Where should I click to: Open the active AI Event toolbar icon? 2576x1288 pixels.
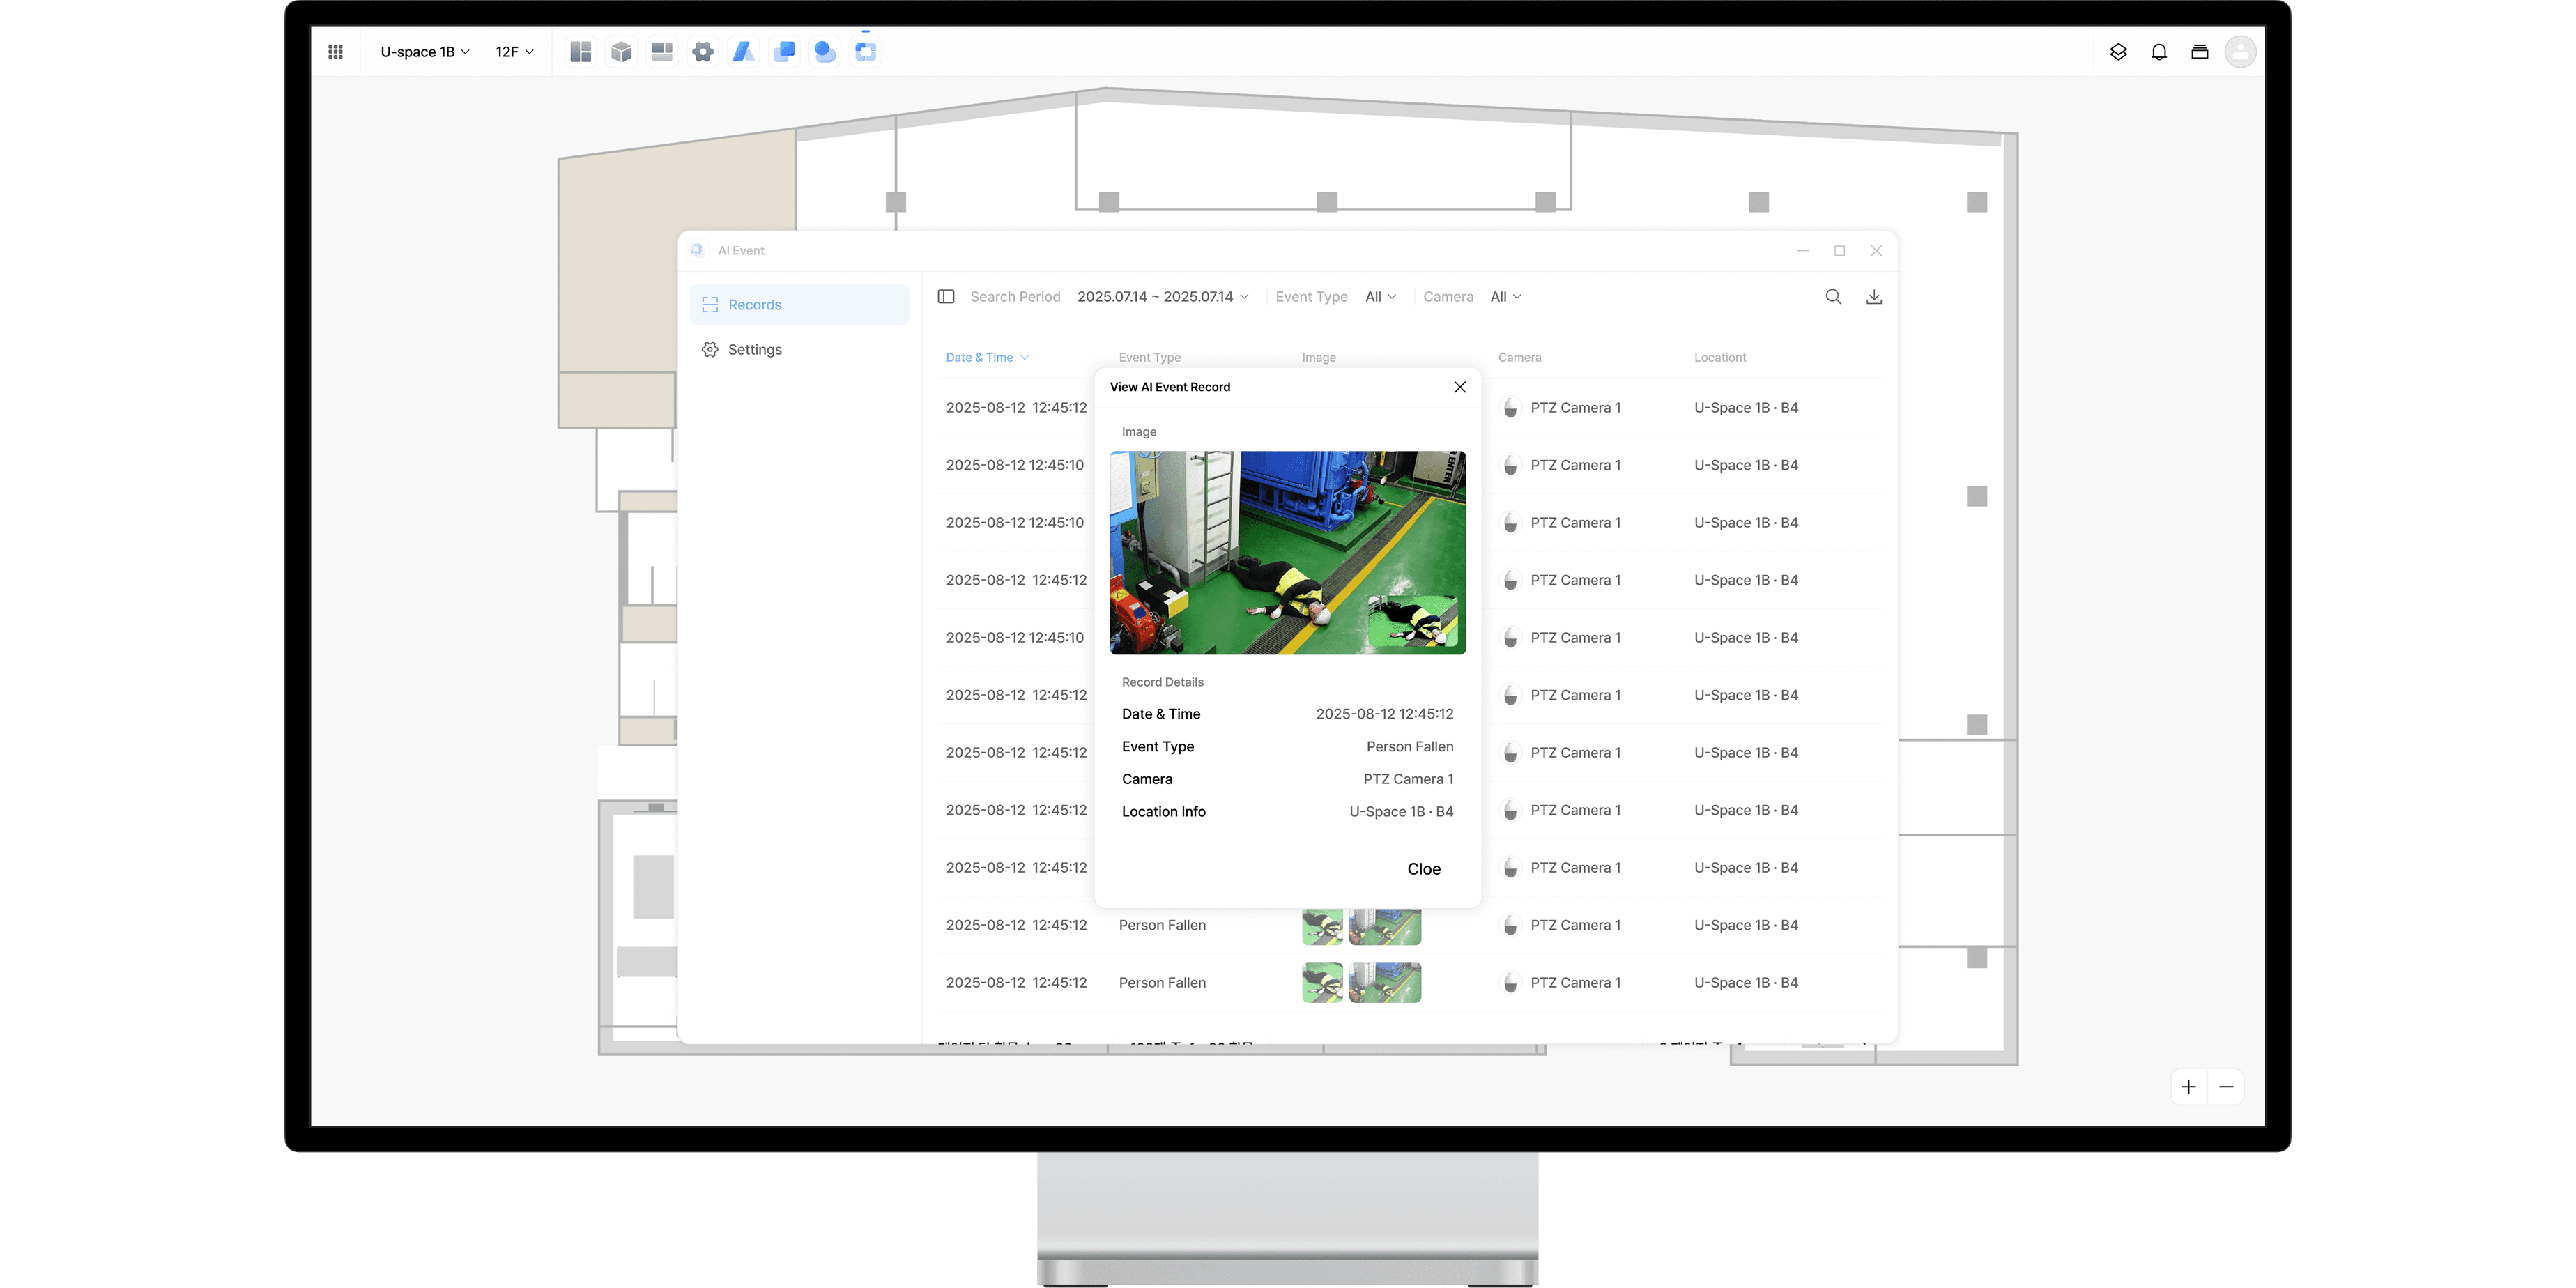(x=866, y=52)
